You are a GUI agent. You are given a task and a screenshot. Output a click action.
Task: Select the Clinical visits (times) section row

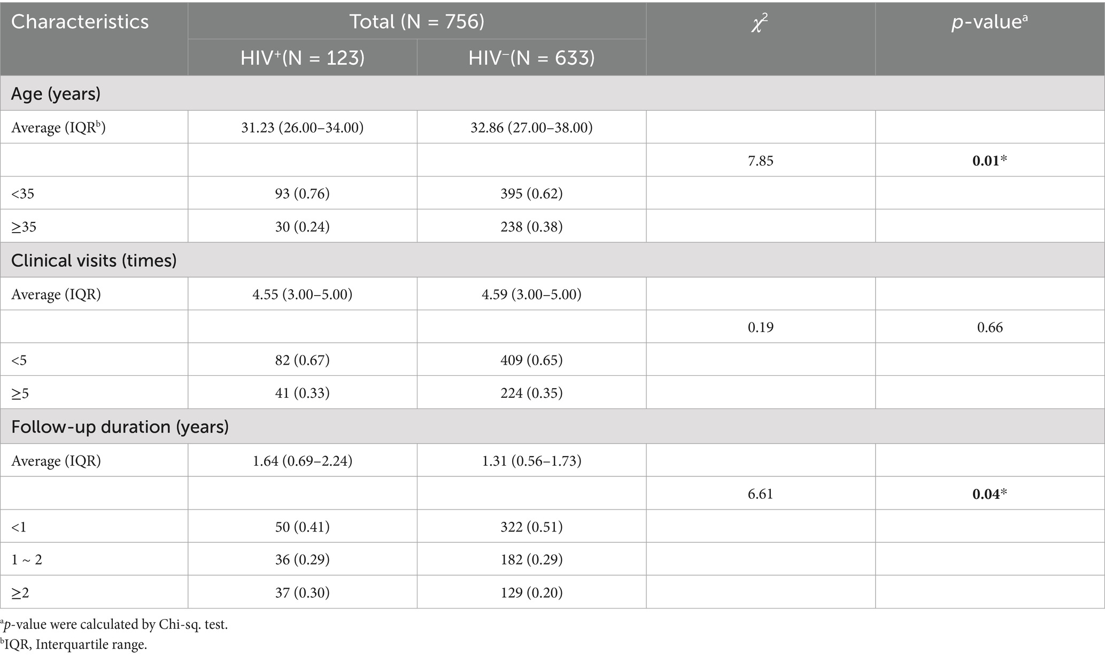pos(94,260)
